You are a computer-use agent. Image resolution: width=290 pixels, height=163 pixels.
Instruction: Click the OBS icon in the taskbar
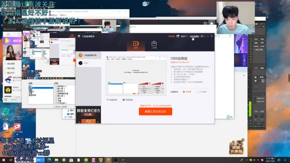(x=116, y=160)
